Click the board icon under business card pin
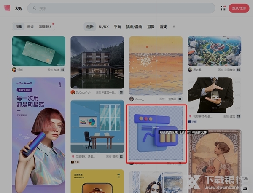The width and height of the screenshot is (253, 193). (x=62, y=70)
